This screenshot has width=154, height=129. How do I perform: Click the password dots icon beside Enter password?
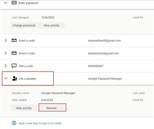[14, 3]
